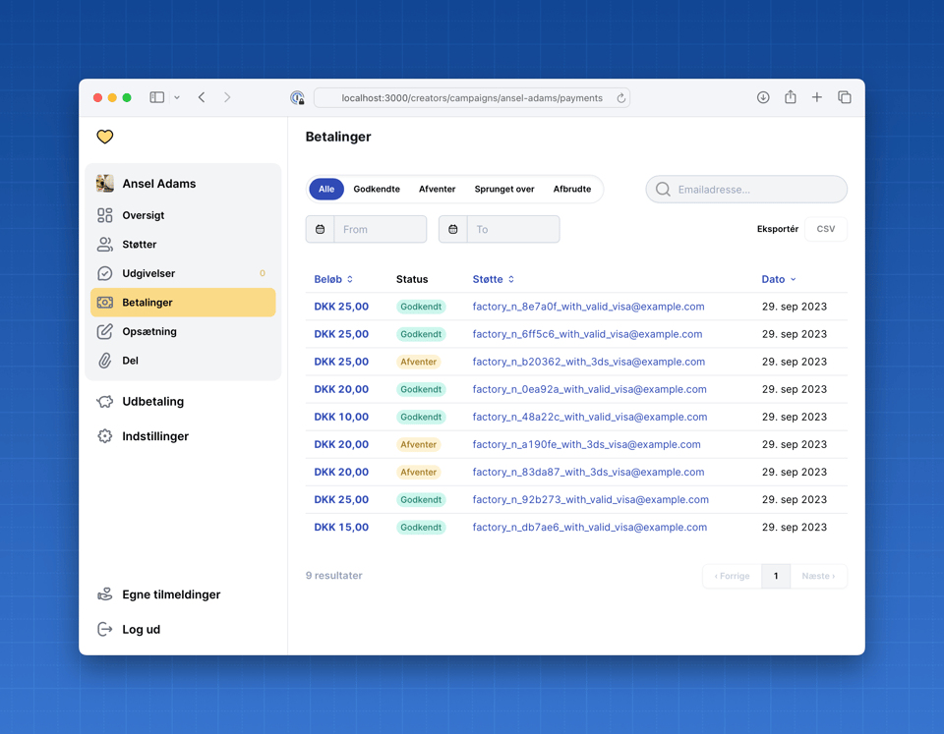Open factory_n_8e7a0f_with_valid_visa@example.com supporter link
The image size is (944, 734).
pyautogui.click(x=588, y=307)
